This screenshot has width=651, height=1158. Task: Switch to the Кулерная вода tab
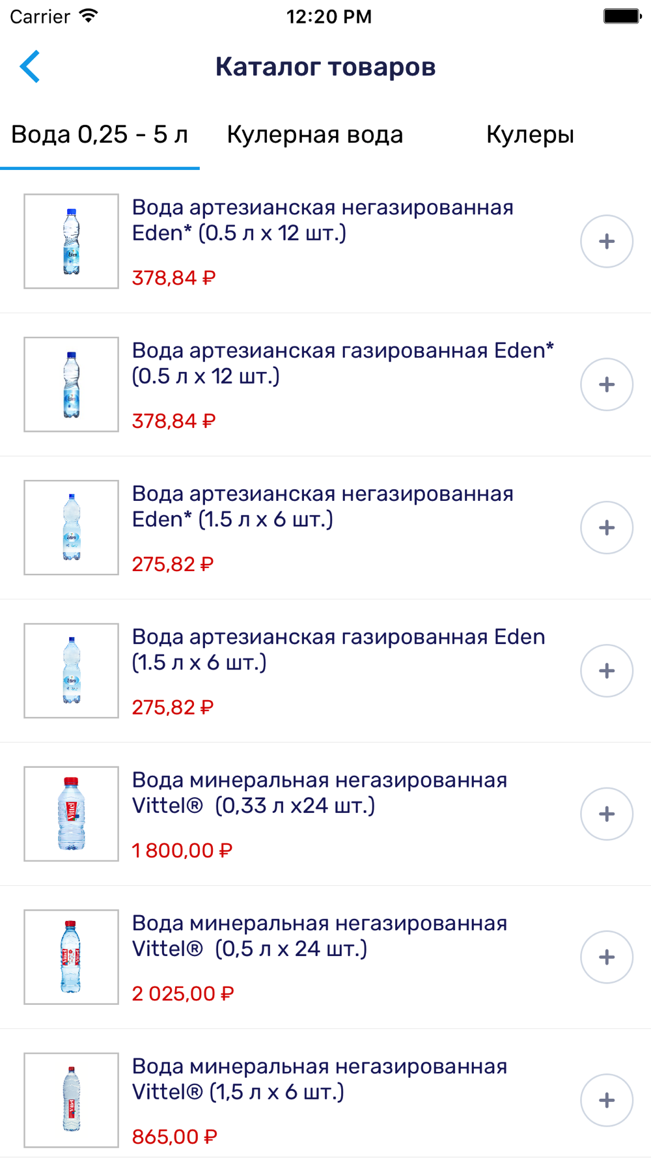point(315,135)
